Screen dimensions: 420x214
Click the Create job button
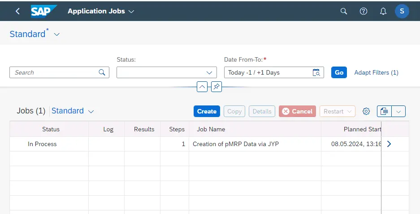(x=207, y=111)
